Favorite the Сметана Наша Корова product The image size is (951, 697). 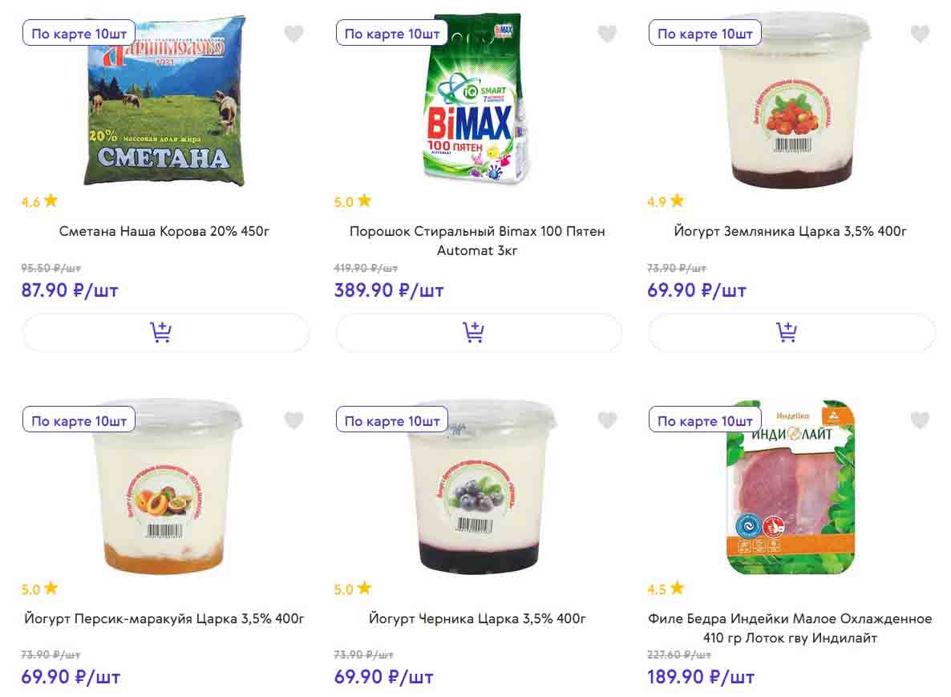[x=294, y=34]
